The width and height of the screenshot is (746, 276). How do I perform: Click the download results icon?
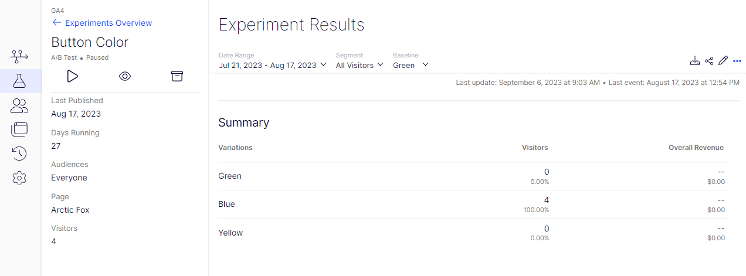695,61
